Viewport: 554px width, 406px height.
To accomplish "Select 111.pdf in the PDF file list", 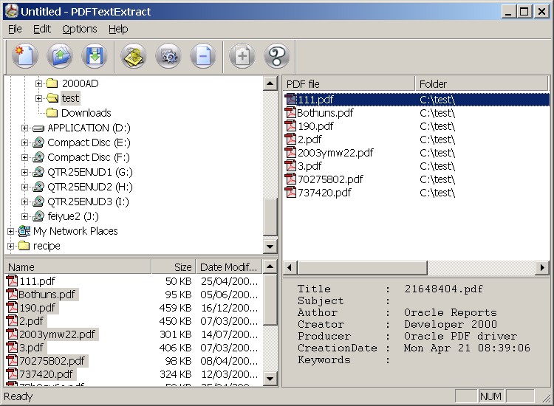I will click(x=417, y=100).
